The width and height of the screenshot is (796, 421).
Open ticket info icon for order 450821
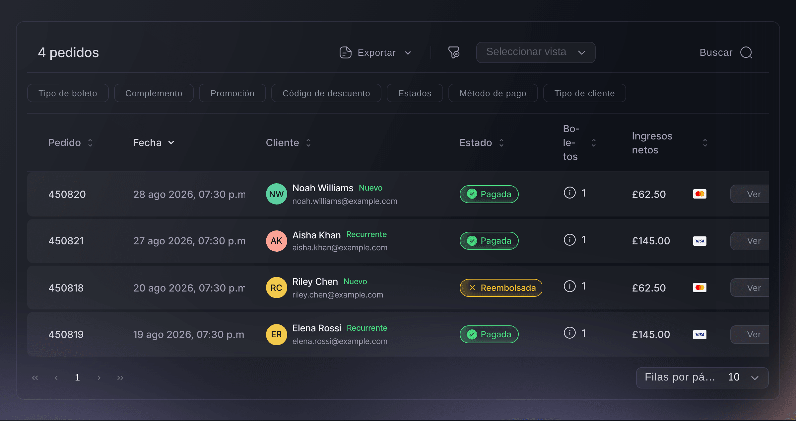(569, 239)
